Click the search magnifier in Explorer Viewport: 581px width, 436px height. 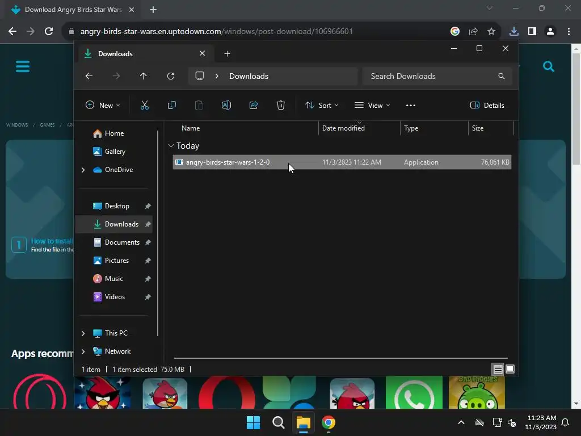[502, 76]
